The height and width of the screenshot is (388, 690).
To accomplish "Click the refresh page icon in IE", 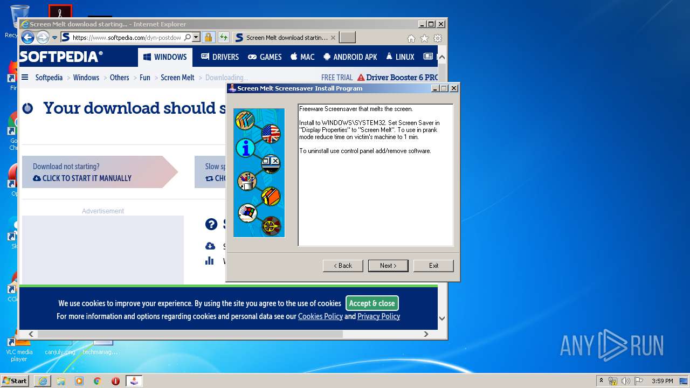I will (x=223, y=38).
